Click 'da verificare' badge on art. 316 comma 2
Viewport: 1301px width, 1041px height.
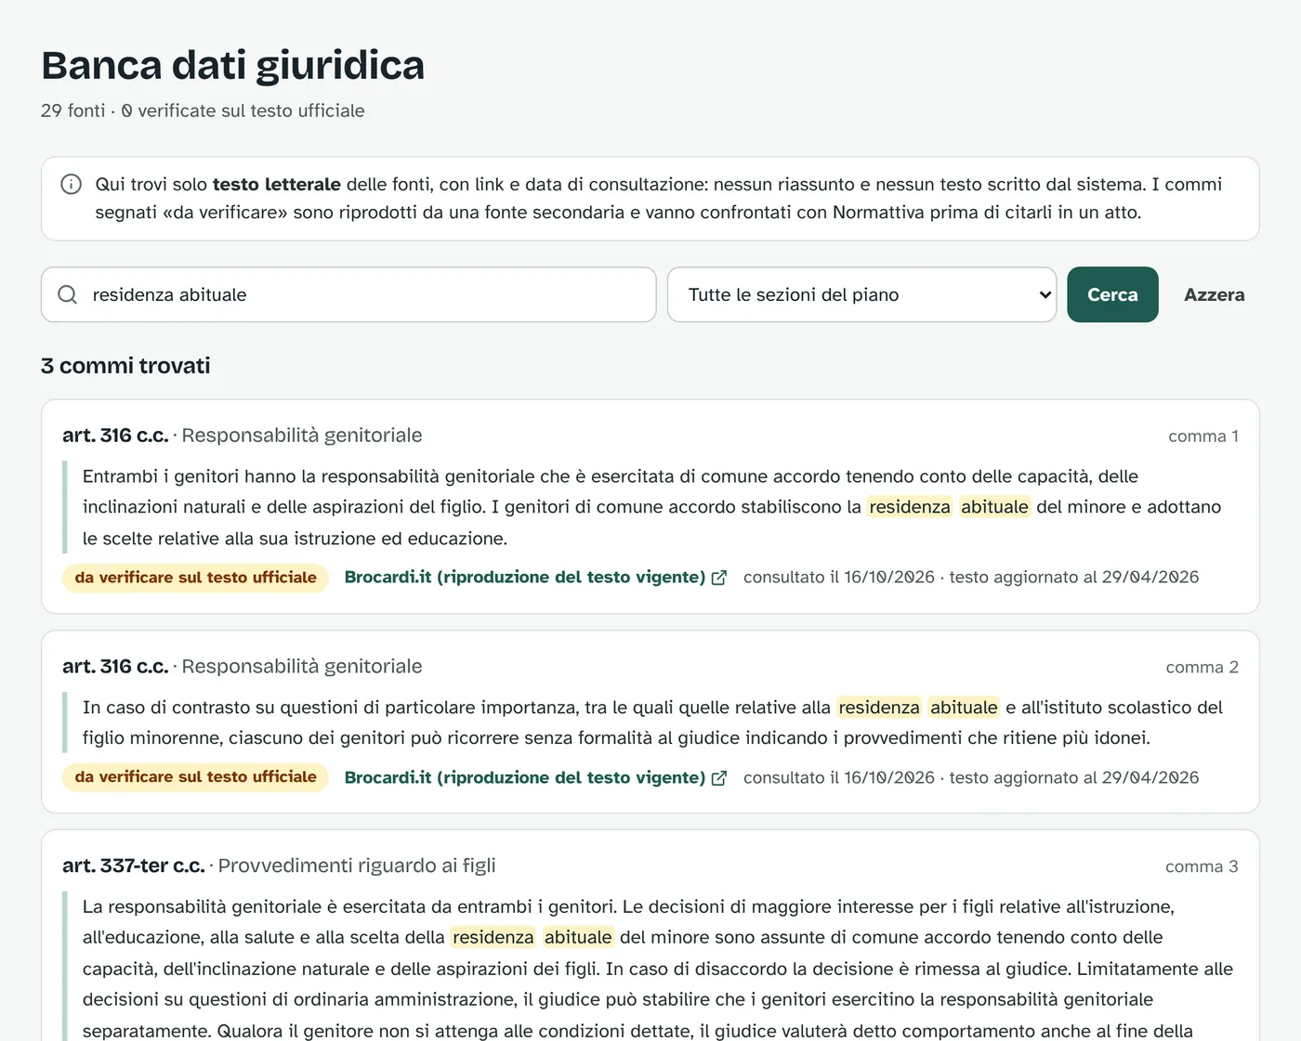196,777
